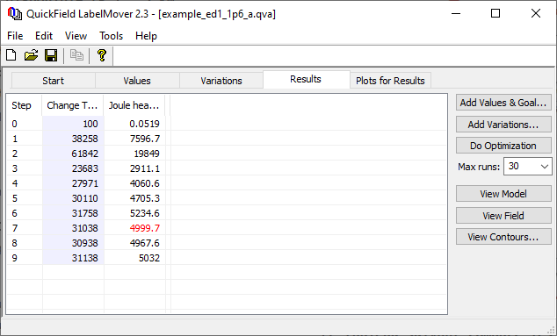Screen dimensions: 557x336
Task: Click the View Model button
Action: pyautogui.click(x=503, y=194)
